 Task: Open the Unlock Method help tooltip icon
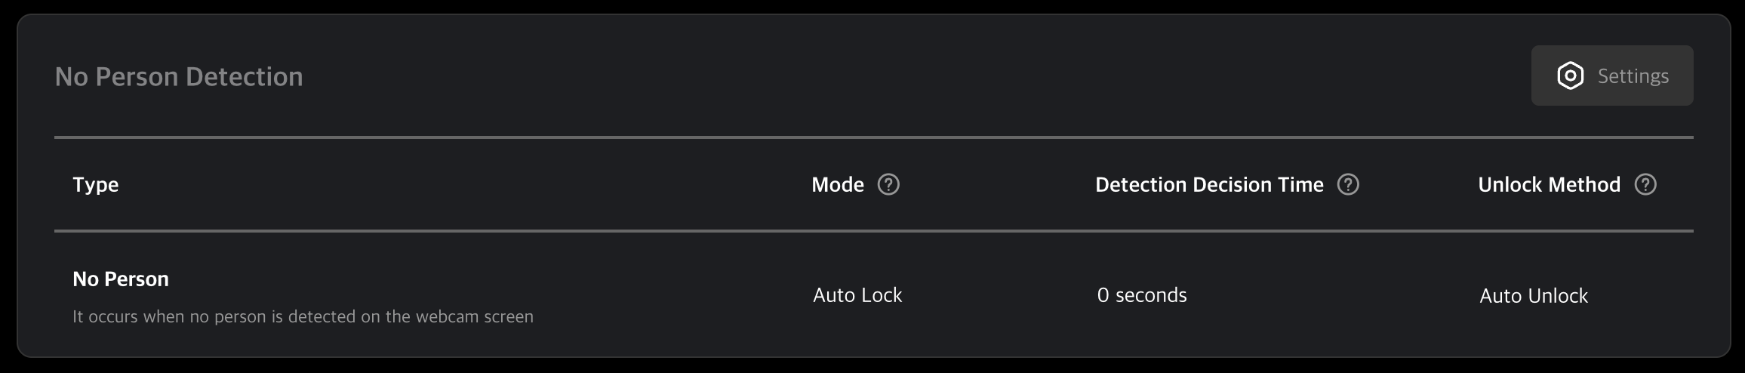1645,185
